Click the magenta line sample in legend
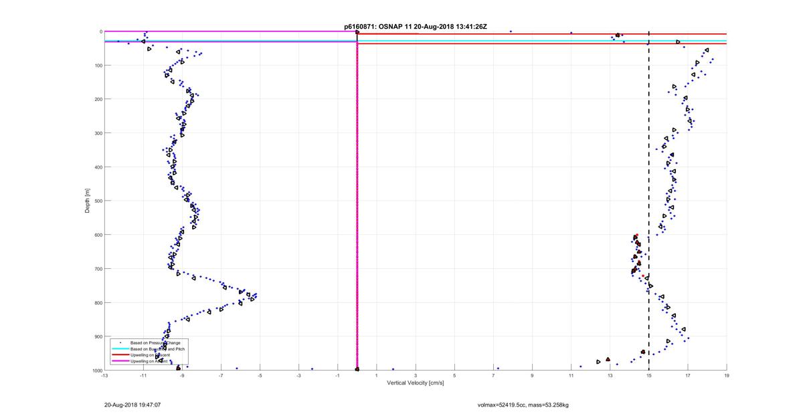803x416 pixels. (120, 361)
